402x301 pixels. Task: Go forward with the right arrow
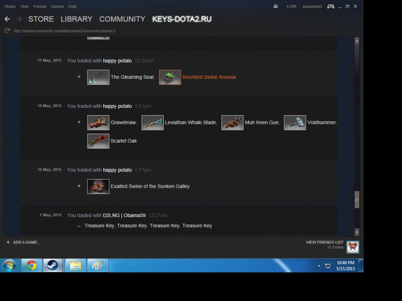[19, 19]
